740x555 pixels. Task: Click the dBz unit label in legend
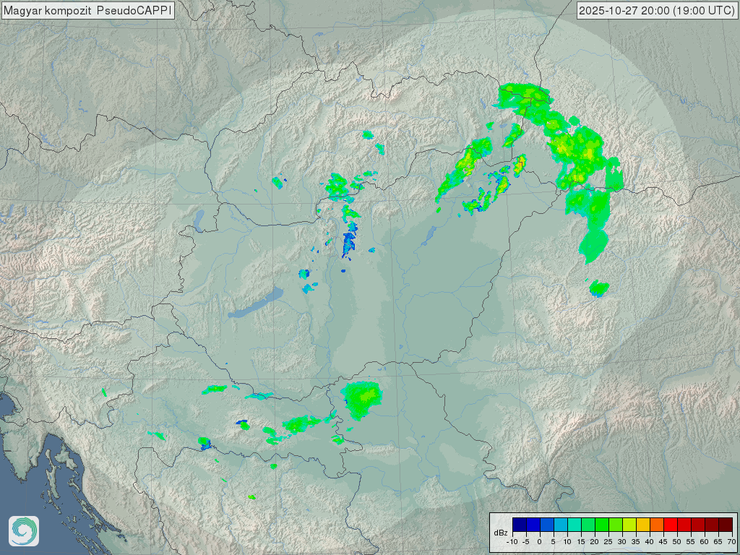click(500, 533)
